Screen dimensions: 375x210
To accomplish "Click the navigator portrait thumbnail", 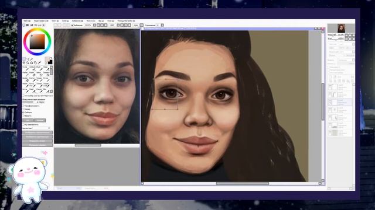I will (341, 28).
